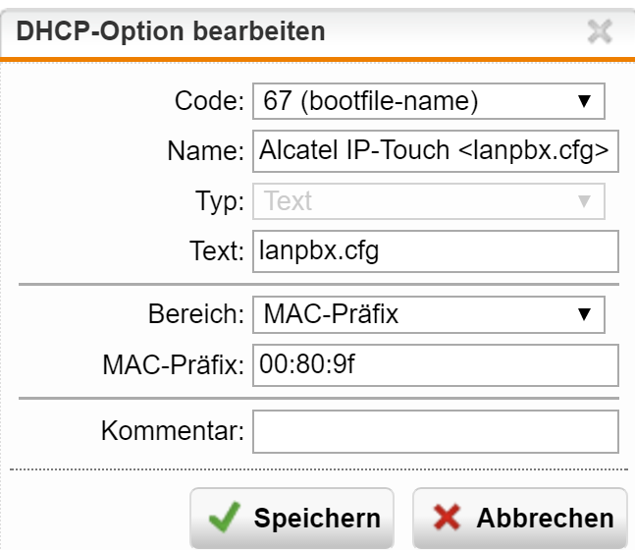Click the Bereich: label
The width and height of the screenshot is (635, 550).
tap(196, 313)
